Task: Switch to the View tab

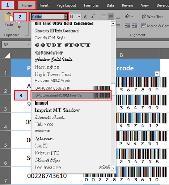Action: tap(145, 5)
